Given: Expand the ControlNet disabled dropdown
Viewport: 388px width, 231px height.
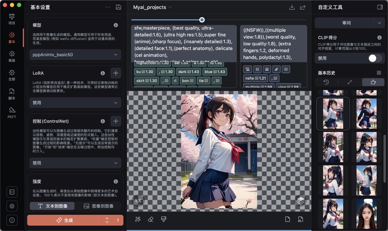Looking at the screenshot, I should pyautogui.click(x=75, y=163).
